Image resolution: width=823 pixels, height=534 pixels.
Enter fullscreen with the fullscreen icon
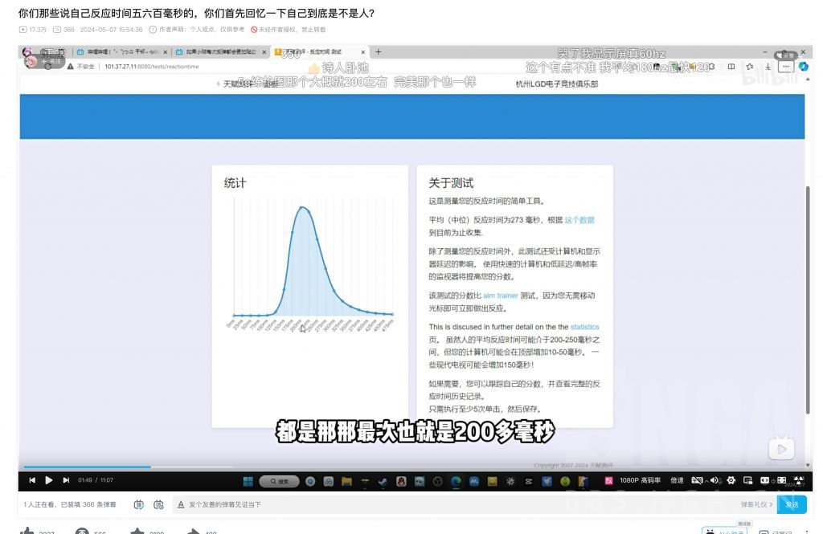782,480
